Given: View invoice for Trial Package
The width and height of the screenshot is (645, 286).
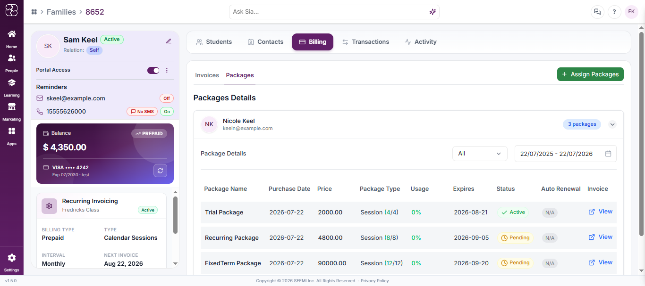Looking at the screenshot, I should tap(600, 212).
